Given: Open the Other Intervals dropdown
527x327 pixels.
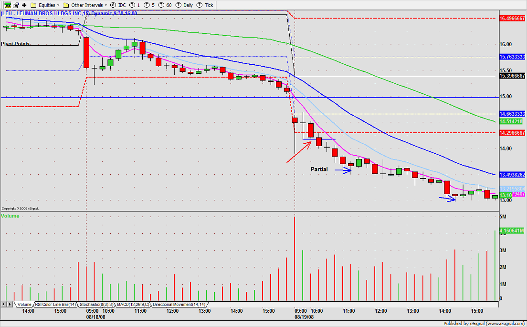Looking at the screenshot, I should (85, 5).
